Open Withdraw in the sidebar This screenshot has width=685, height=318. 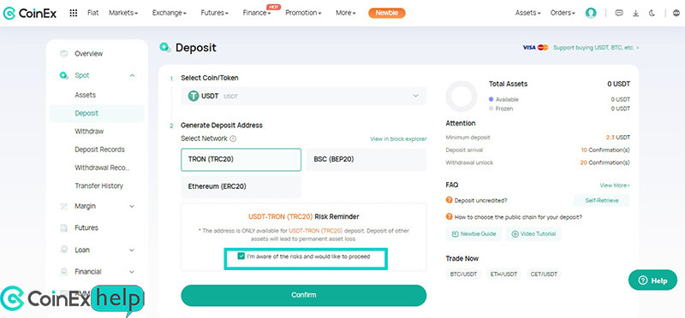click(89, 132)
